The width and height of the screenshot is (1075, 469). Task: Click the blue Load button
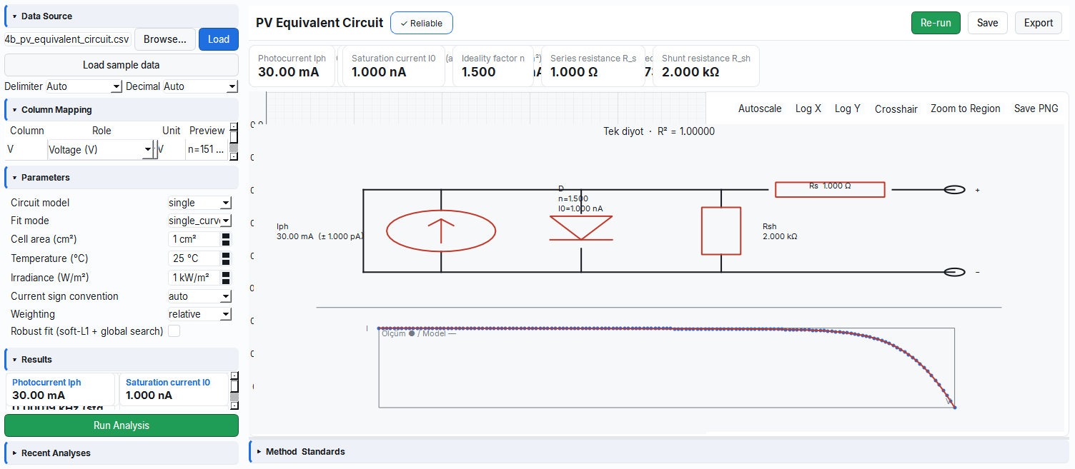coord(219,39)
